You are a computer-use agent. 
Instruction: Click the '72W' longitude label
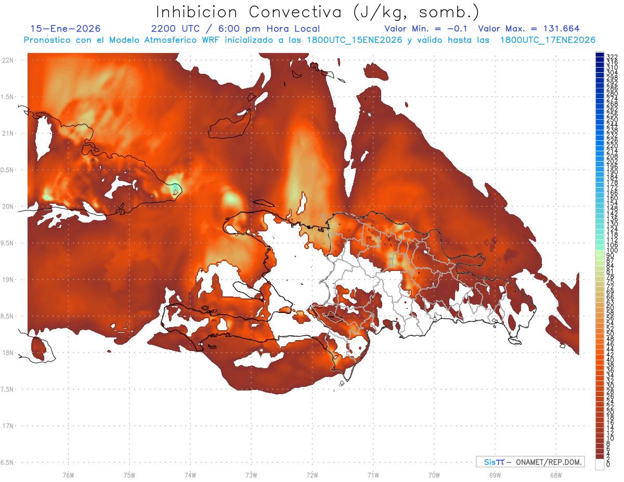[x=312, y=475]
